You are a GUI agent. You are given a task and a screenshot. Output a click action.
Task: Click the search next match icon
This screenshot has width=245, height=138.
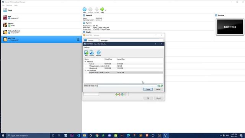point(162,86)
